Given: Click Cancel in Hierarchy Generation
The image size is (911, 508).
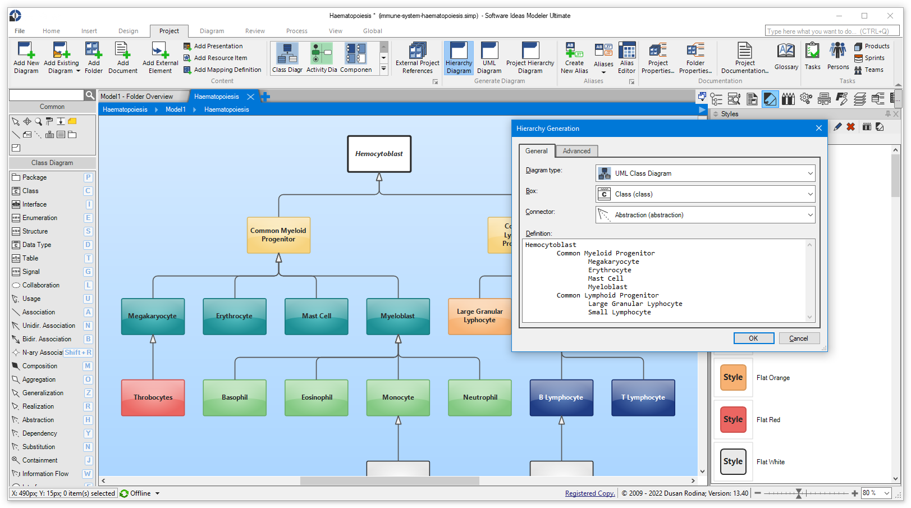Looking at the screenshot, I should coord(799,338).
